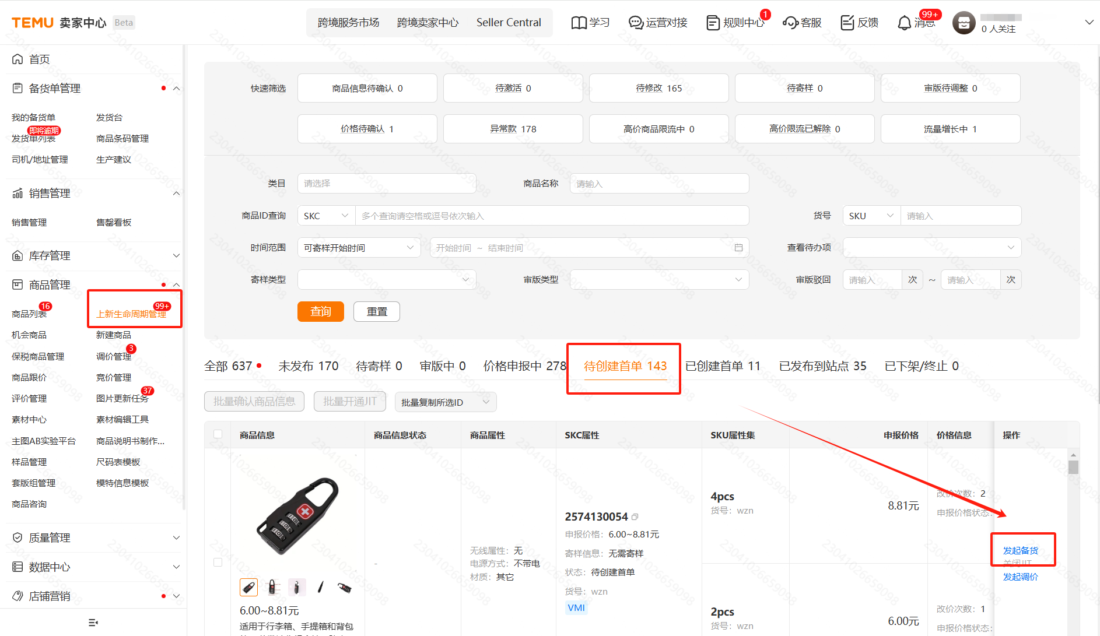
Task: Expand the 库存管理 sidebar section
Action: [x=176, y=256]
